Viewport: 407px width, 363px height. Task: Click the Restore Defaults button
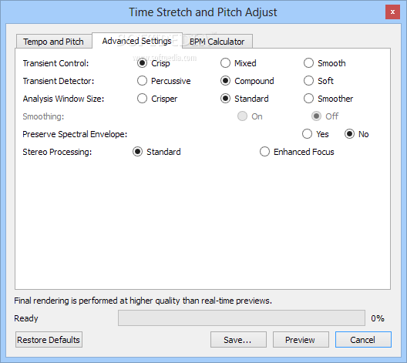pyautogui.click(x=49, y=340)
